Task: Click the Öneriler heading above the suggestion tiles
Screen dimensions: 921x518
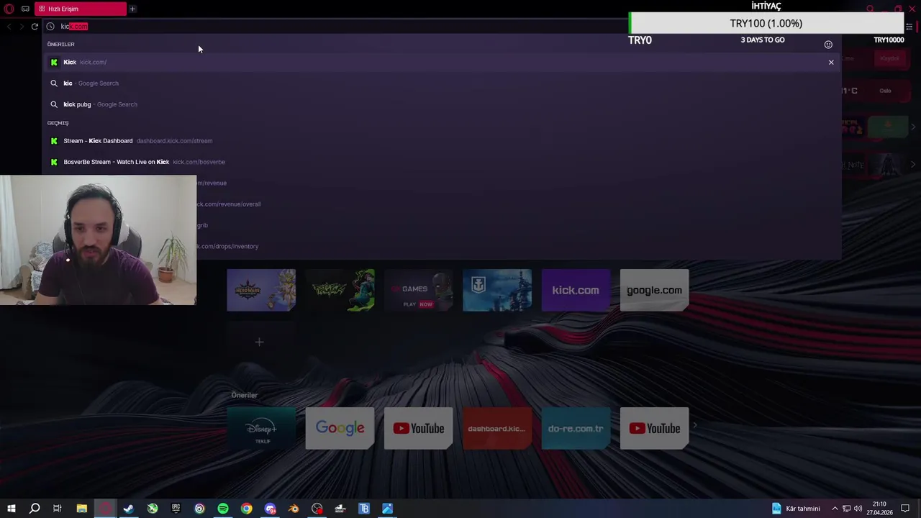Action: point(244,395)
